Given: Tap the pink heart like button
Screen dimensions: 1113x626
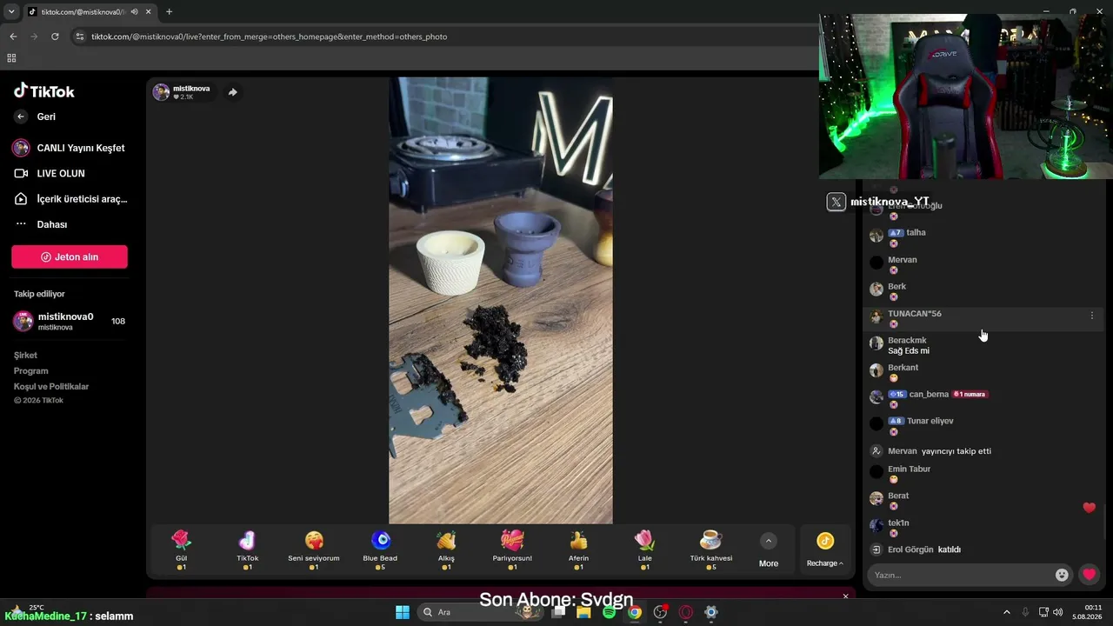Looking at the screenshot, I should pyautogui.click(x=1089, y=575).
